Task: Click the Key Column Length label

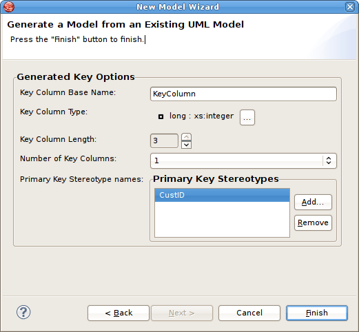Action: [x=58, y=139]
